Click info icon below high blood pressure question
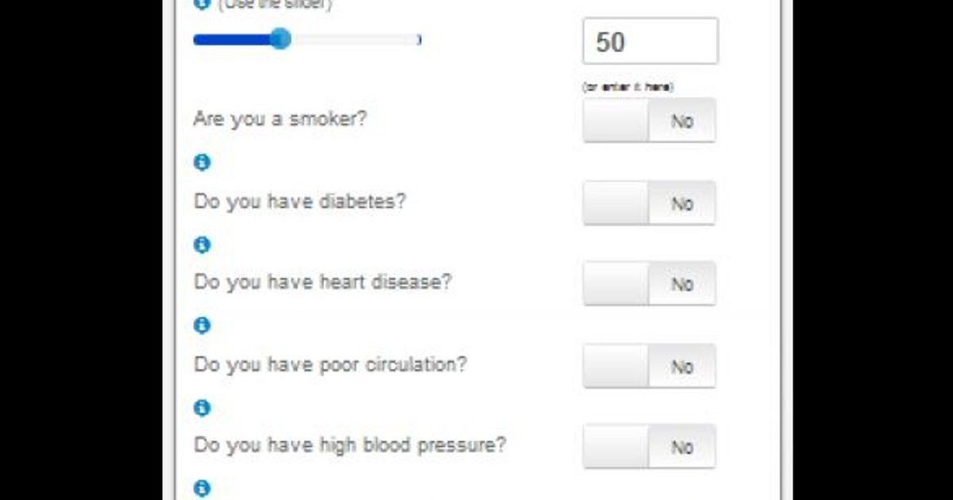This screenshot has height=500, width=953. point(203,488)
